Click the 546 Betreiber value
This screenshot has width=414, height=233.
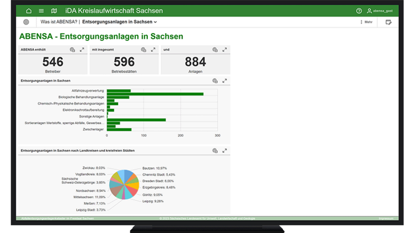coord(53,62)
